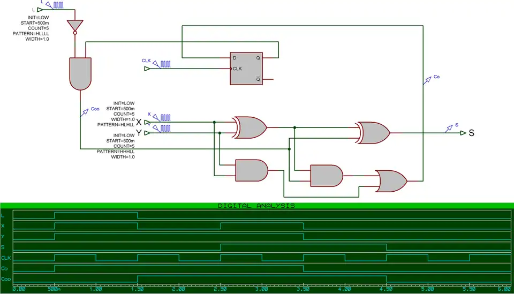Click the D input pin of flip-flop
The width and height of the screenshot is (514, 294).
click(x=234, y=58)
